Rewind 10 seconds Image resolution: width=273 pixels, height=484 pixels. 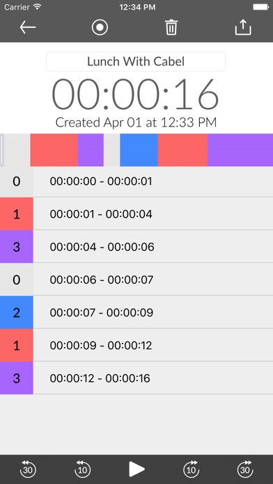pos(83,469)
